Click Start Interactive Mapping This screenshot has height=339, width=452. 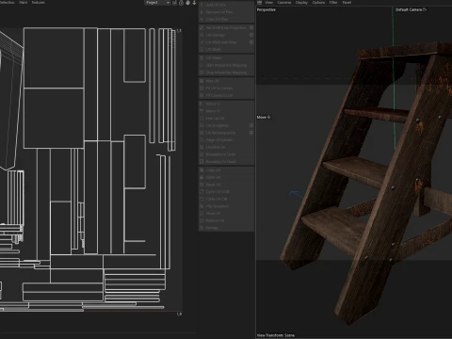(x=226, y=65)
